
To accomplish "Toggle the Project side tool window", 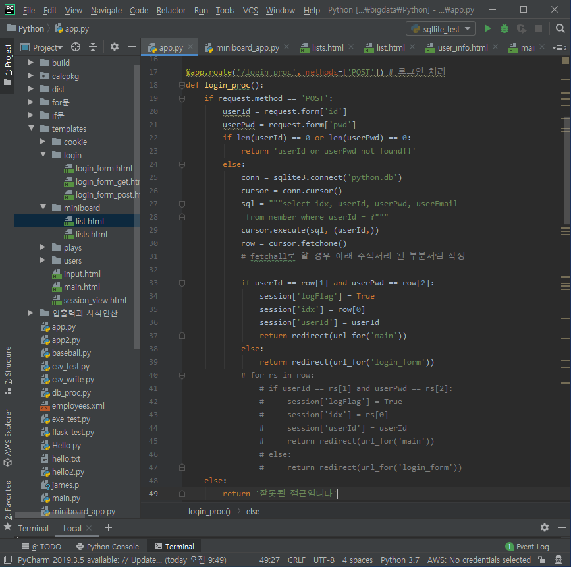I will click(7, 65).
